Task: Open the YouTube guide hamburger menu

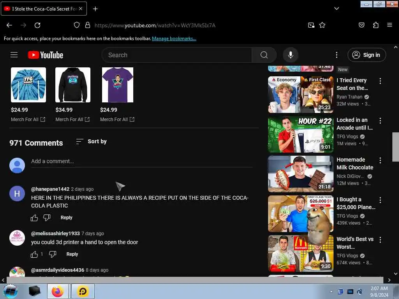Action: click(14, 55)
